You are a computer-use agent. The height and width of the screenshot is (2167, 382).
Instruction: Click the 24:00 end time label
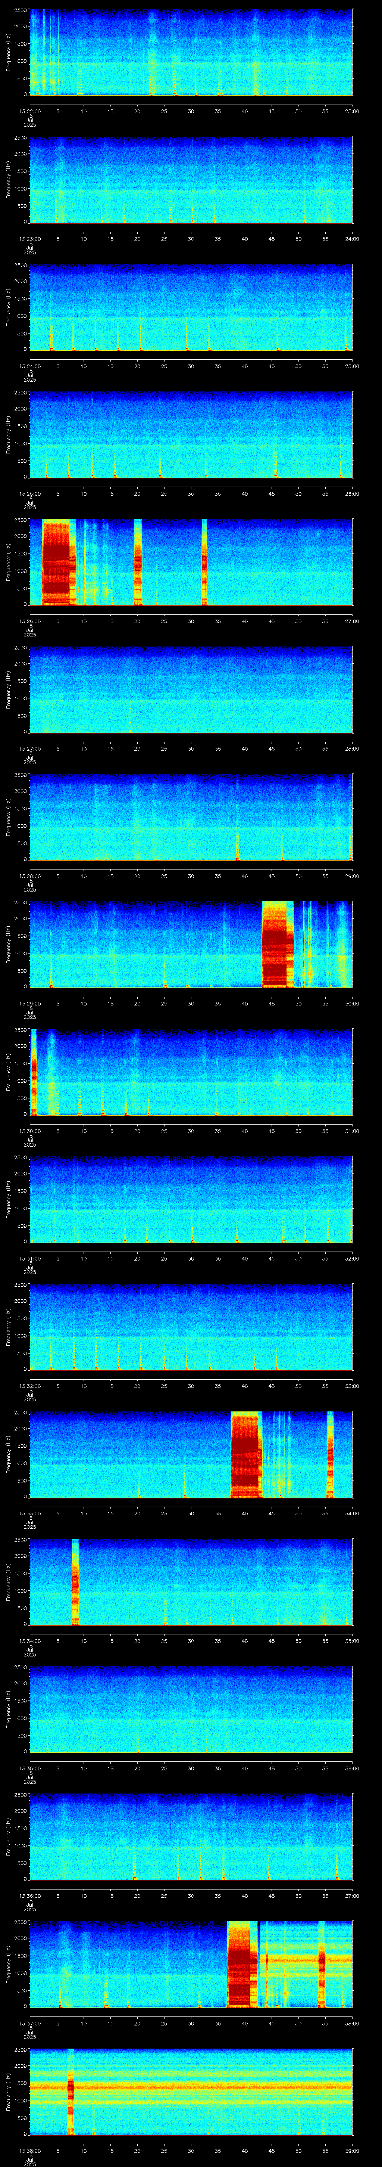pos(352,239)
